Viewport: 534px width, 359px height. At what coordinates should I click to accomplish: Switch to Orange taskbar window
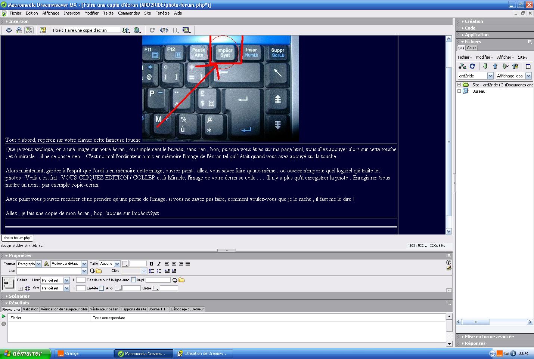[84, 353]
